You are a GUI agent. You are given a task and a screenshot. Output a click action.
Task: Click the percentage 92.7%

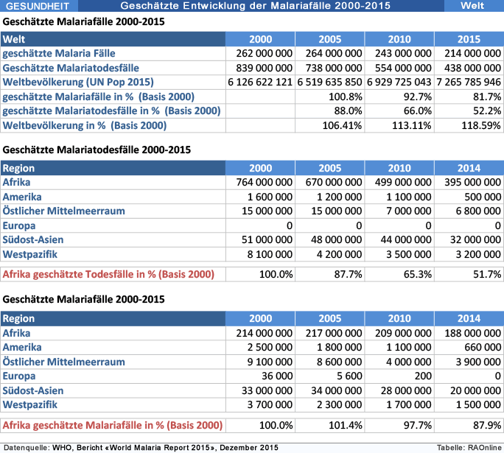(418, 96)
